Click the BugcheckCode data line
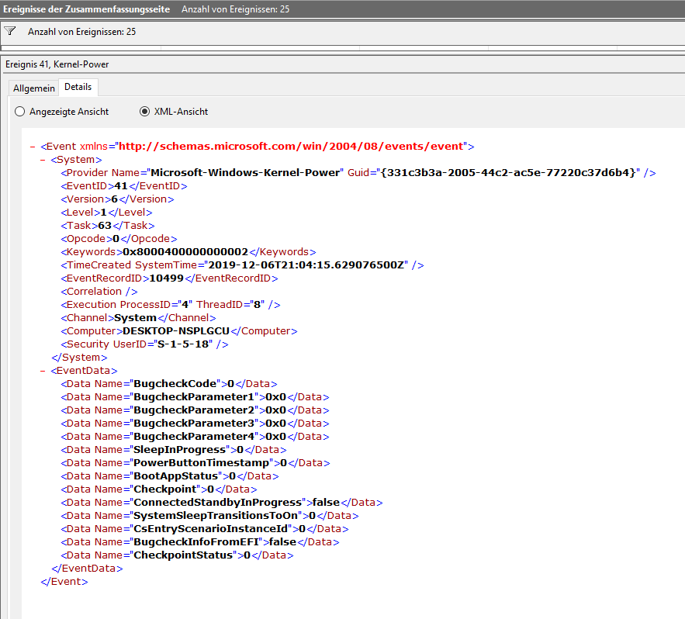 click(169, 383)
